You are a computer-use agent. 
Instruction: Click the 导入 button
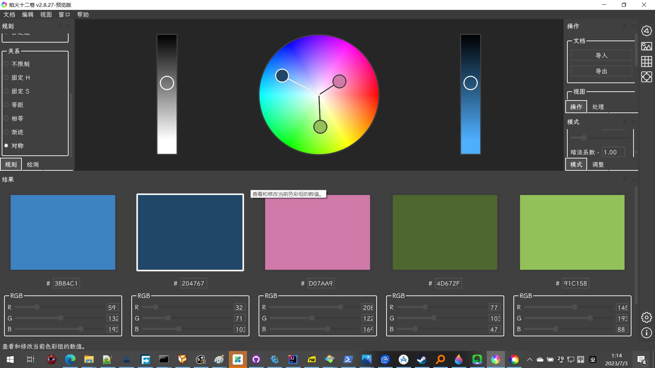tap(601, 56)
